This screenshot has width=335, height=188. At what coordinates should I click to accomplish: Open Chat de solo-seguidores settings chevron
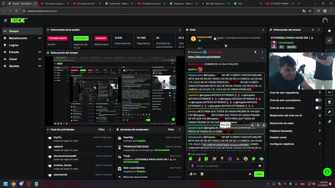pos(320,92)
